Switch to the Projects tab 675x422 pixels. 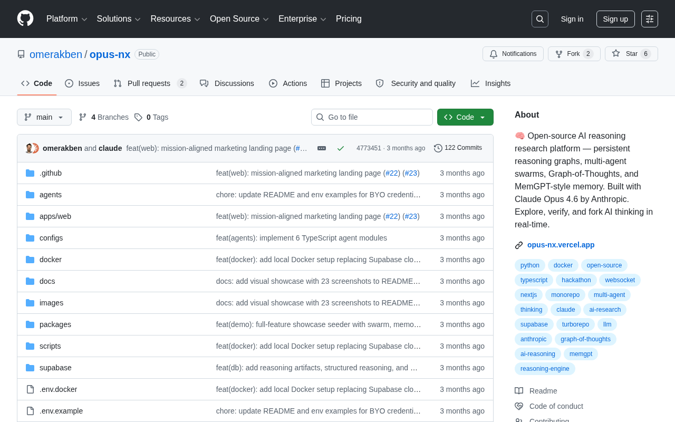[341, 83]
